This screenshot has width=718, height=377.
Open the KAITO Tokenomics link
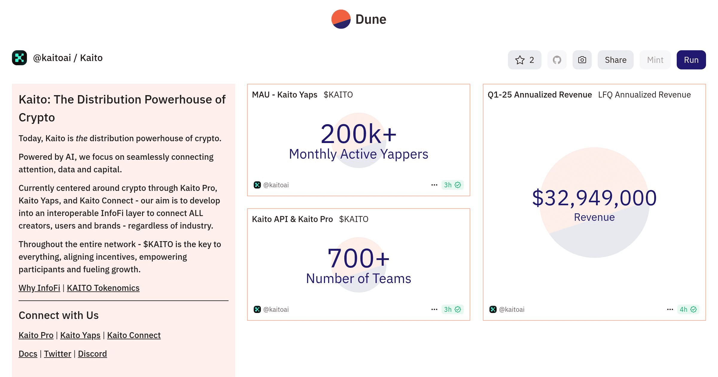pyautogui.click(x=103, y=288)
